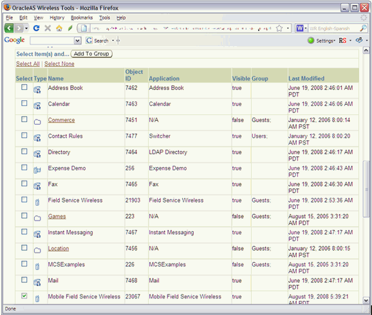This screenshot has height=315, width=372.
Task: Click the green pencil toolbar icon
Action: pyautogui.click(x=70, y=28)
